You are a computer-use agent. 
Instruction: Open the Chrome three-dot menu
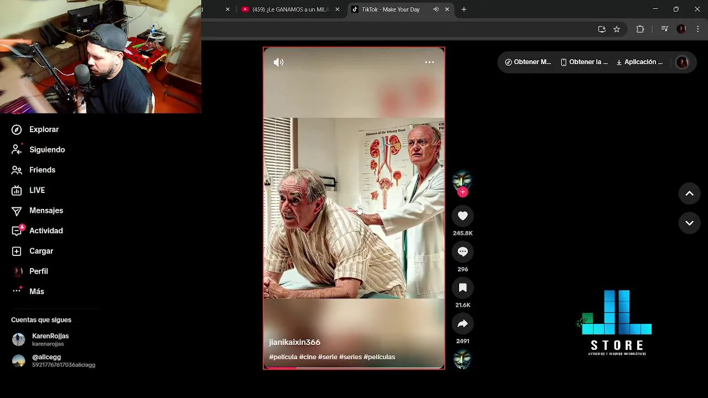point(698,29)
